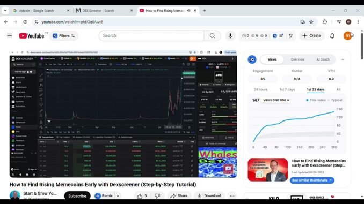This screenshot has height=204, width=364.
Task: Choose the 1st 7 days range
Action: tap(287, 89)
